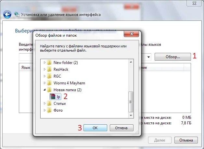Expand the Worms 4 Mayhem tree node

pos(45,83)
